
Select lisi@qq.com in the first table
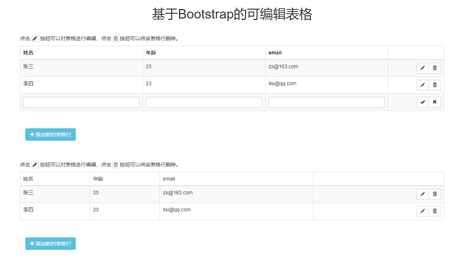[x=282, y=83]
